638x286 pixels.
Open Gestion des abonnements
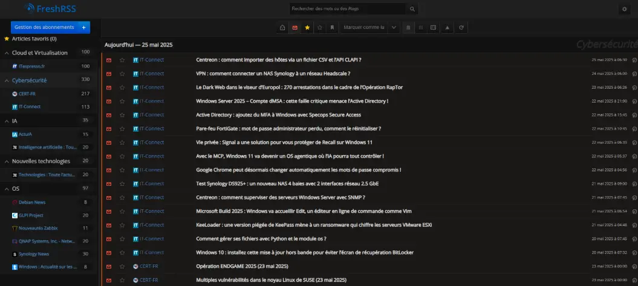(x=44, y=27)
